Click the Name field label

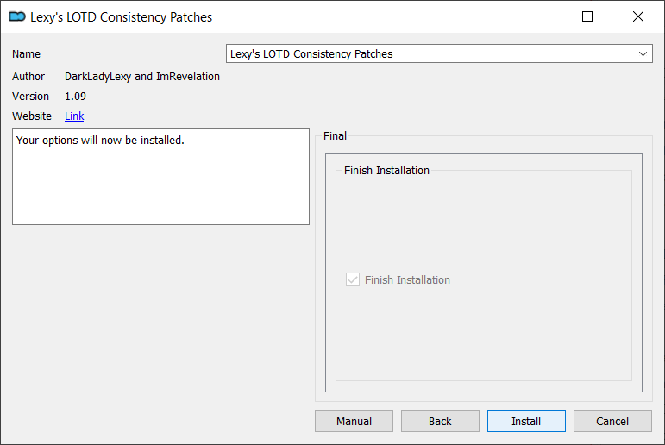(x=26, y=53)
